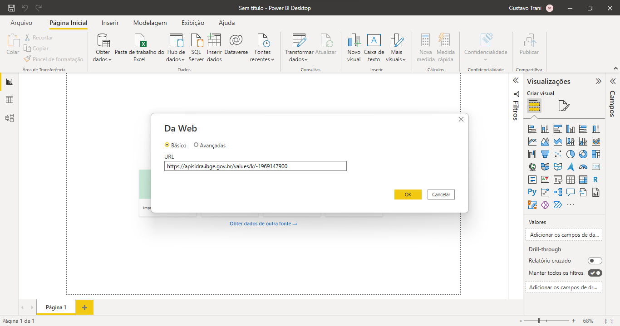This screenshot has height=326, width=620.
Task: Open the report view in left sidebar
Action: coord(9,82)
